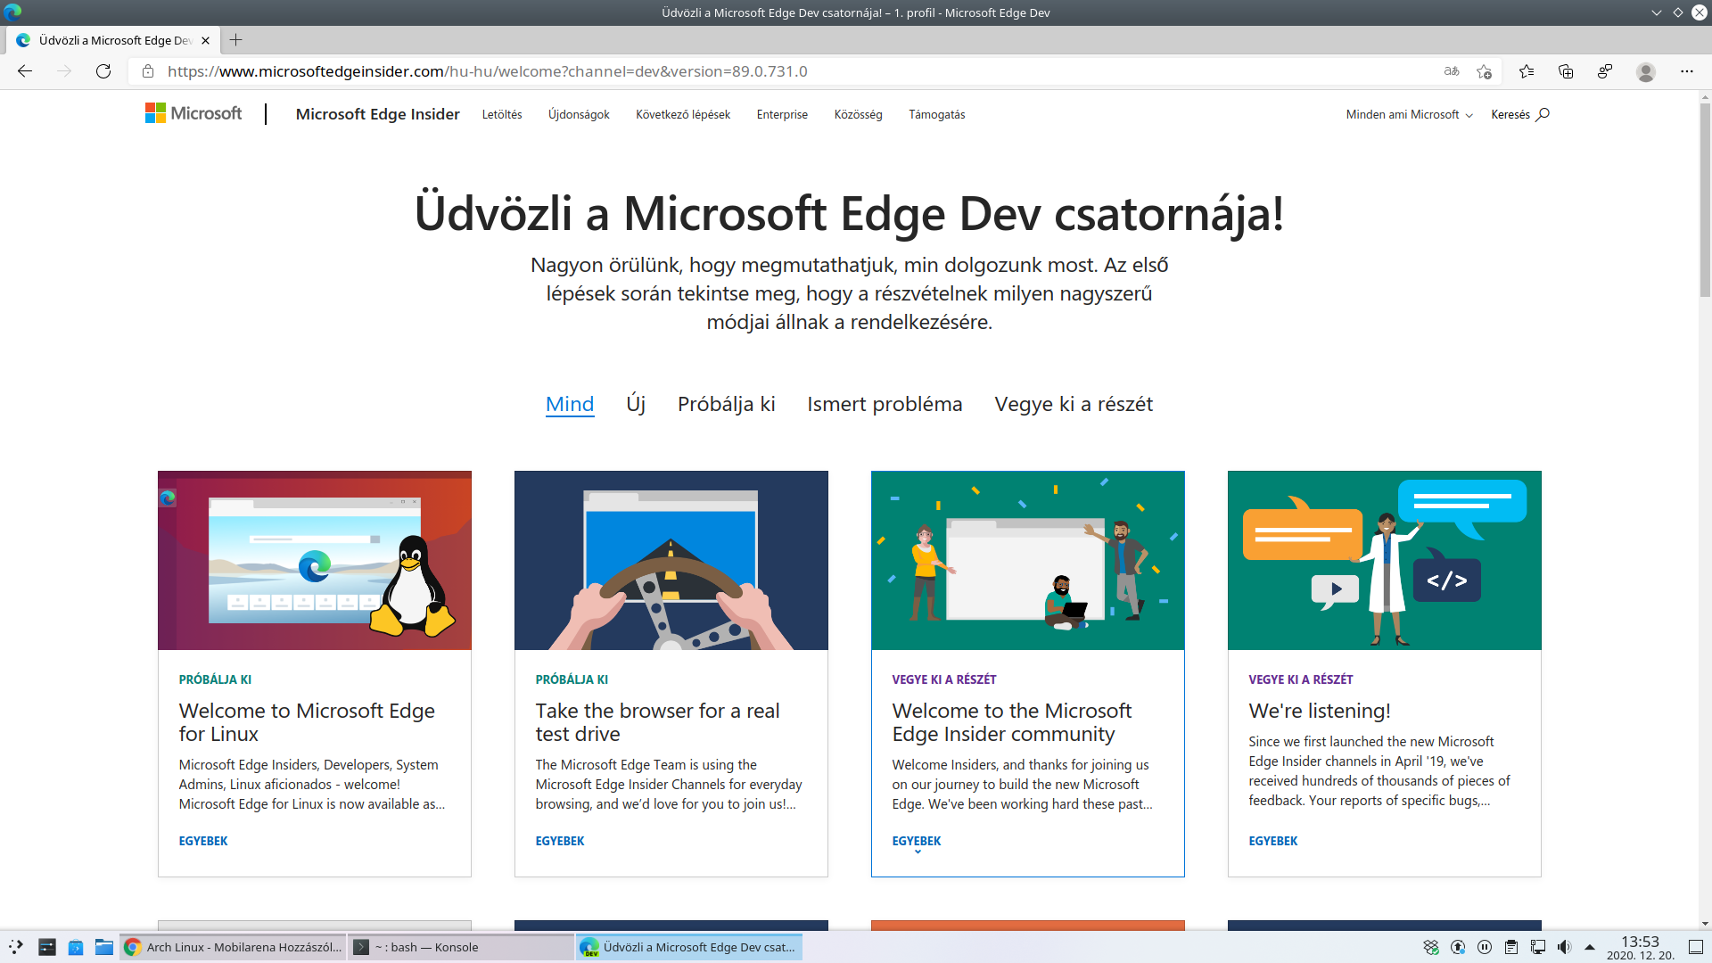Open the network connection tray icon
Screen dimensions: 1712x963
pos(1538,947)
